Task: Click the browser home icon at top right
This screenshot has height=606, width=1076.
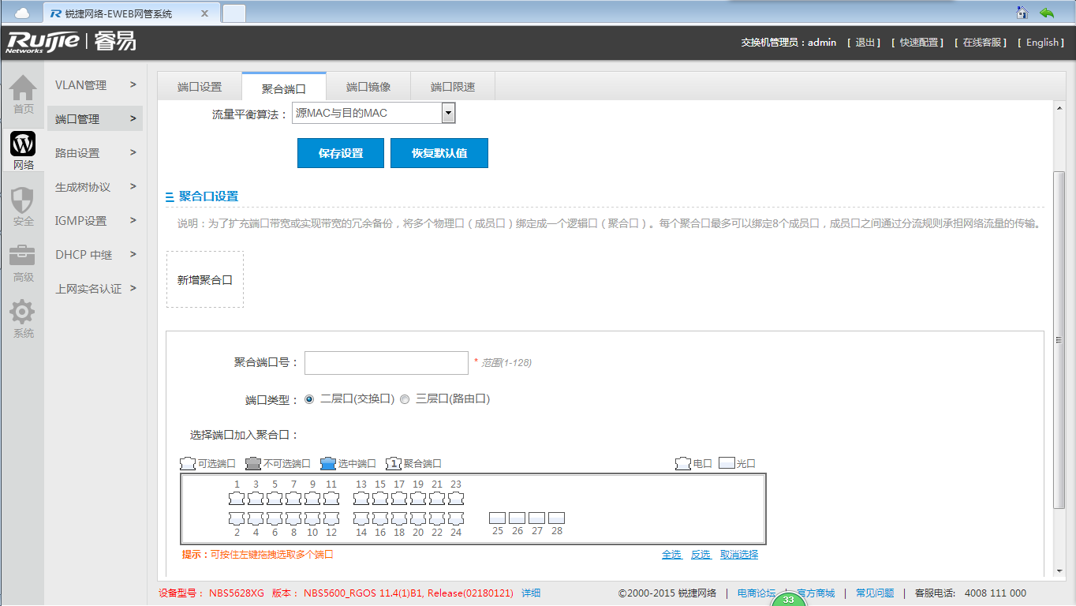Action: point(1022,13)
